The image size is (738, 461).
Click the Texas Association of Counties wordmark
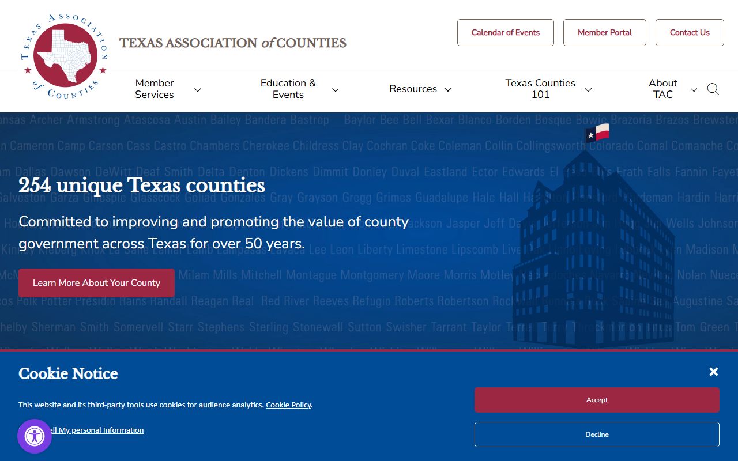pyautogui.click(x=233, y=43)
